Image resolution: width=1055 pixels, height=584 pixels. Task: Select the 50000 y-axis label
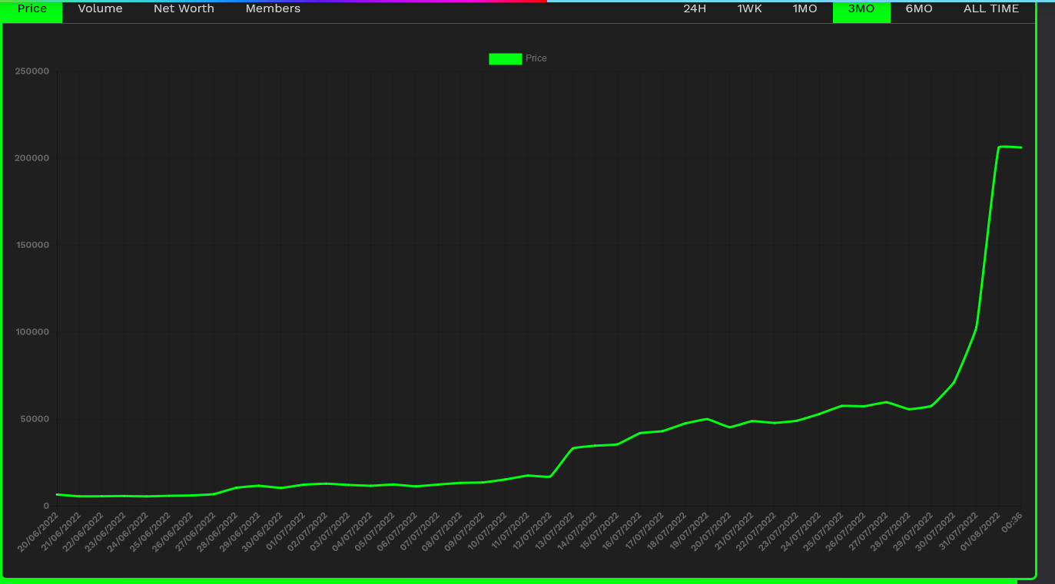click(x=35, y=419)
